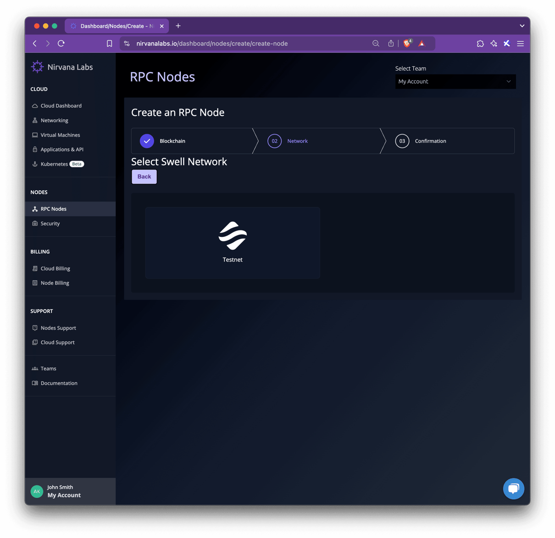Viewport: 555px width, 538px height.
Task: Open the chat support bubble
Action: tap(514, 488)
